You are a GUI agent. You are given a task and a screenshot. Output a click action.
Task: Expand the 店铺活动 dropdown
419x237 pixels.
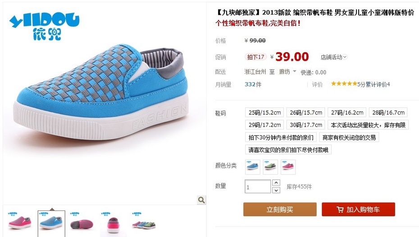333,57
